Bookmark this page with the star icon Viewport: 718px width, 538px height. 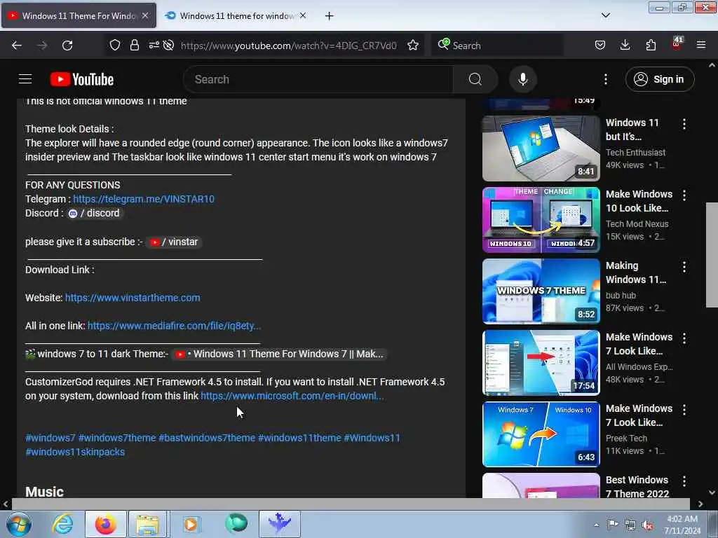413,46
